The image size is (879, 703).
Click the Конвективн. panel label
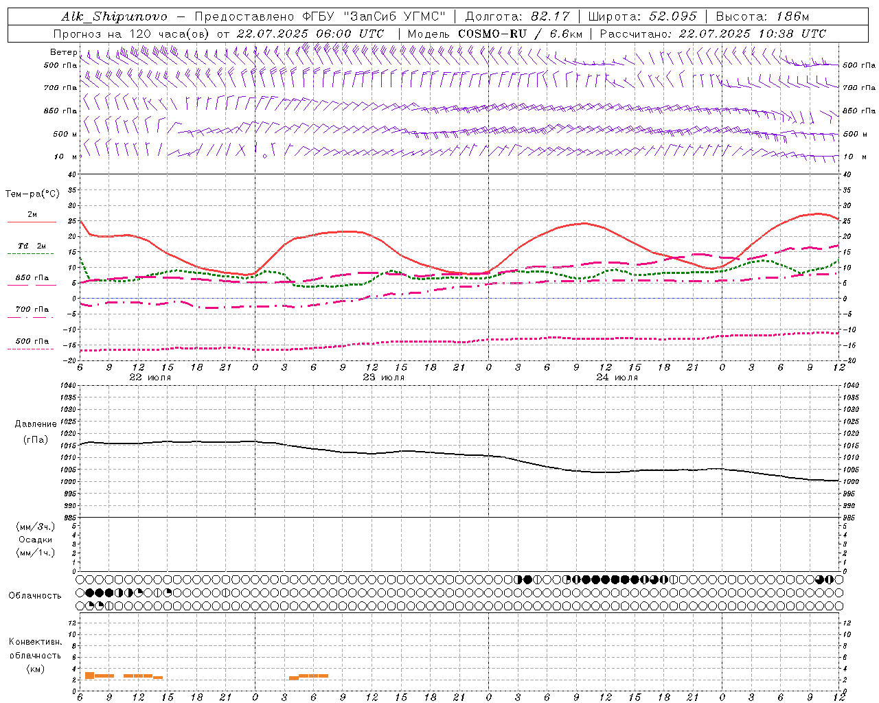coord(35,642)
